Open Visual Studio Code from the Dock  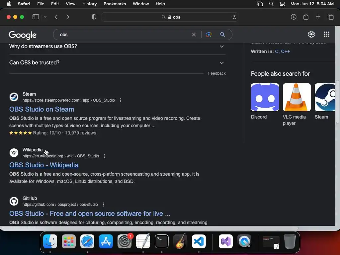[199, 241]
